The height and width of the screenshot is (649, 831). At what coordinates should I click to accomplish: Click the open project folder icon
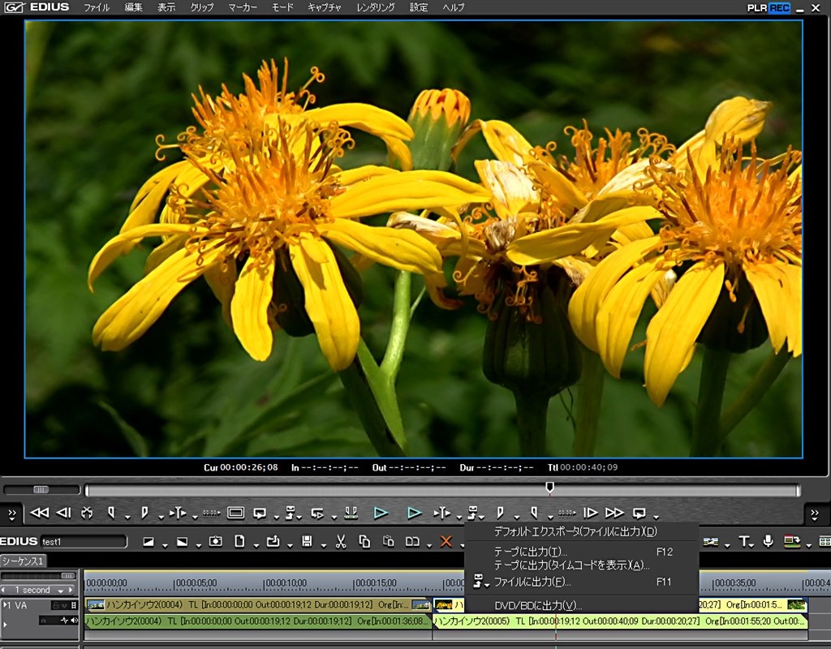273,541
